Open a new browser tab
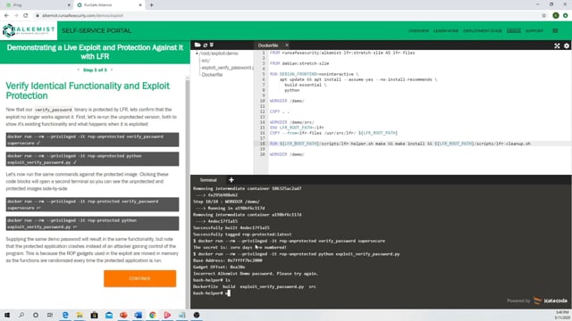572x321 pixels. (152, 5)
